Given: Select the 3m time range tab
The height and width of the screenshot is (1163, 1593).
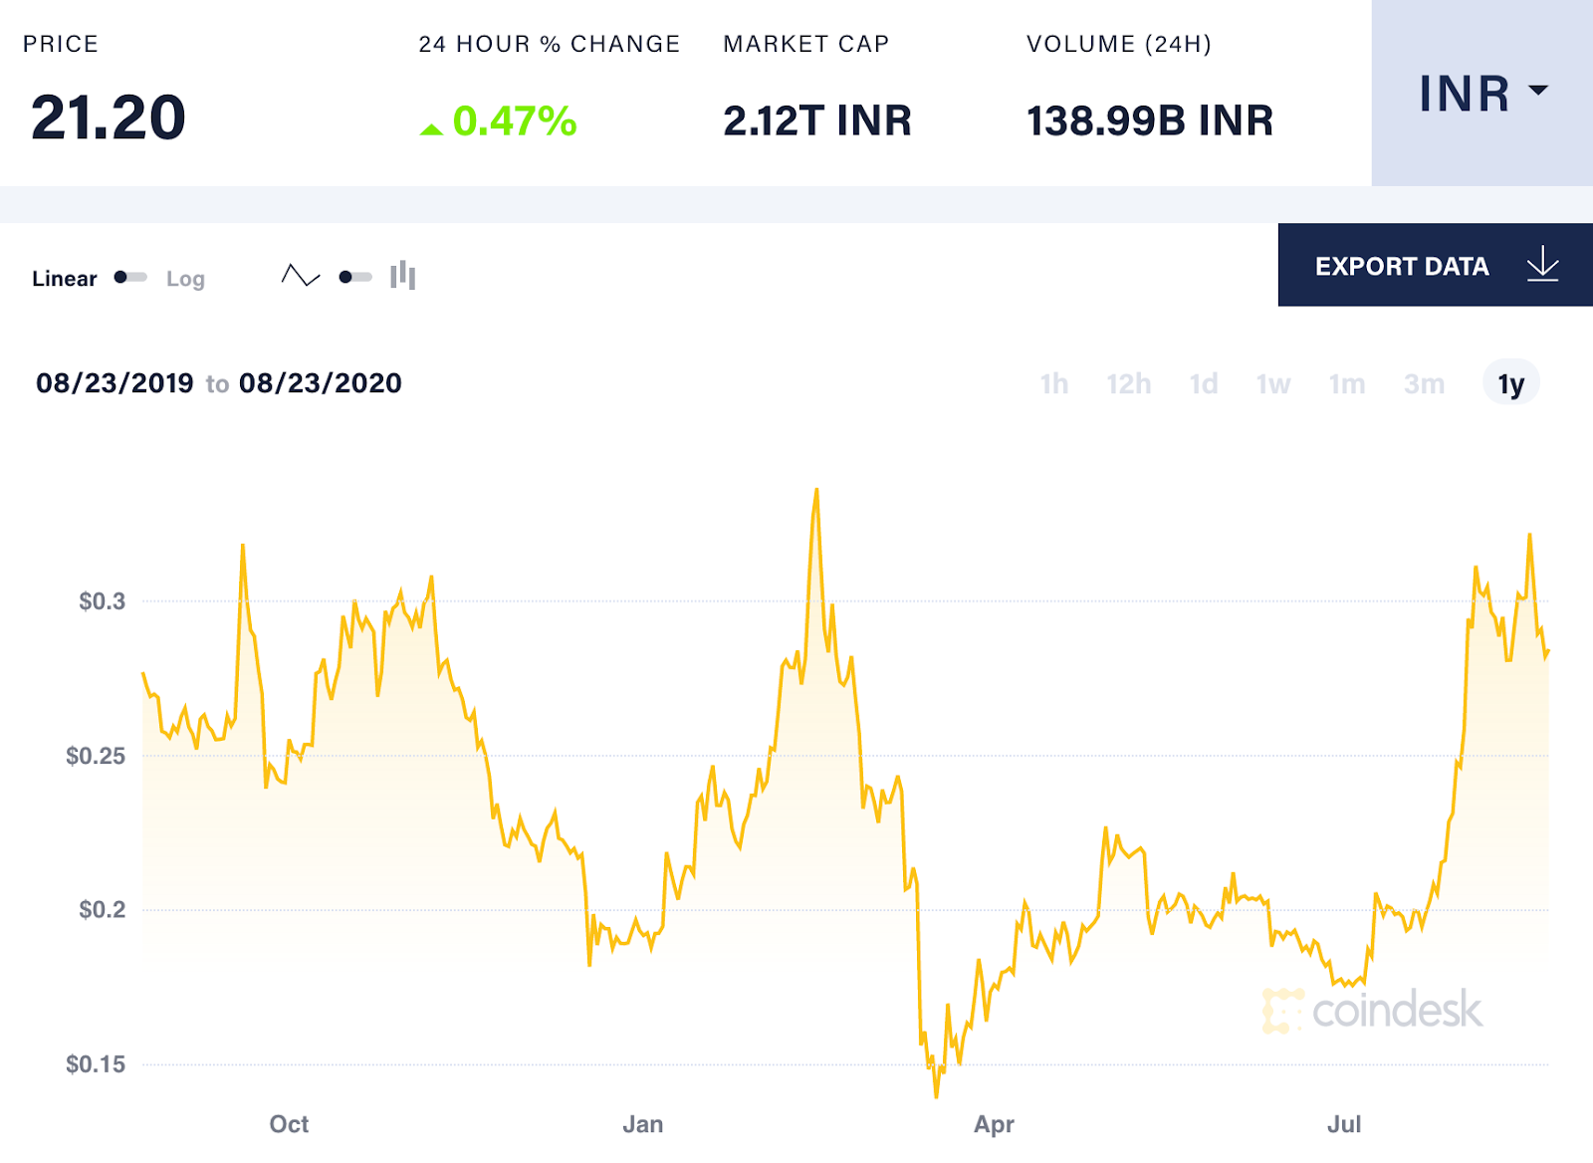Looking at the screenshot, I should coord(1426,383).
